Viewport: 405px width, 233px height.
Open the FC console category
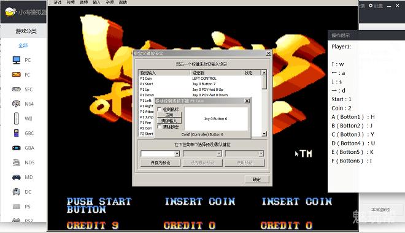(x=17, y=75)
